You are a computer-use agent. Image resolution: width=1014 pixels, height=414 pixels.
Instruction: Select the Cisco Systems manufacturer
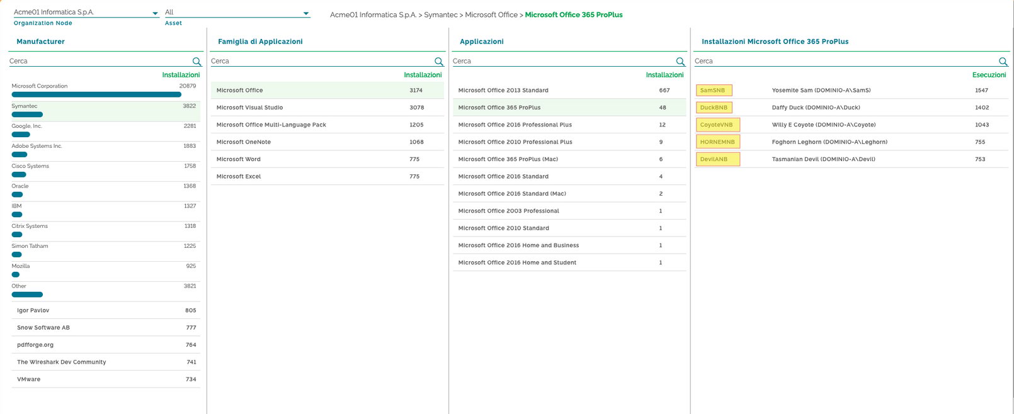[x=105, y=171]
